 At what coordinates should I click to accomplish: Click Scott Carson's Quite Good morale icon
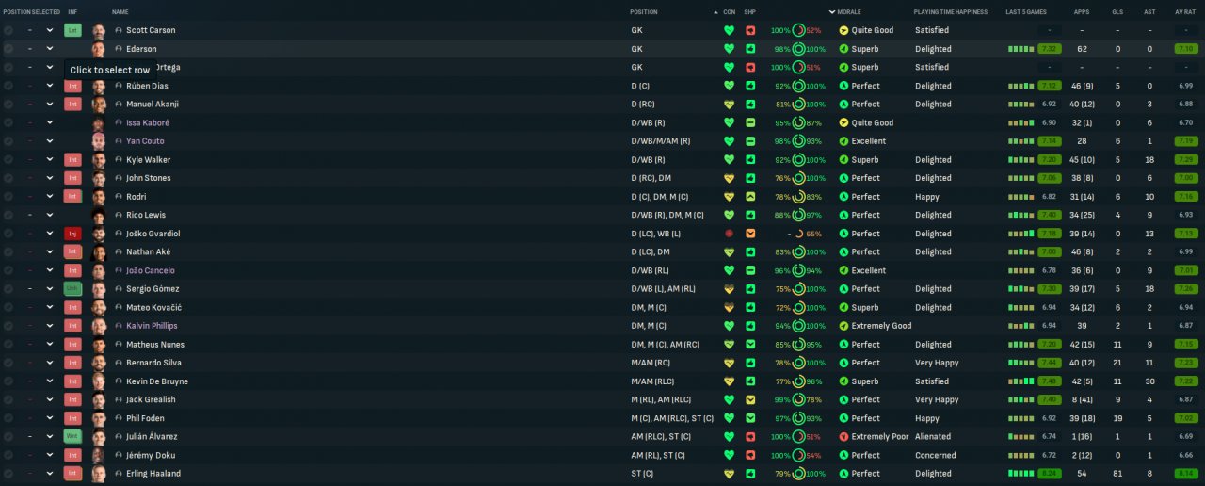(843, 30)
